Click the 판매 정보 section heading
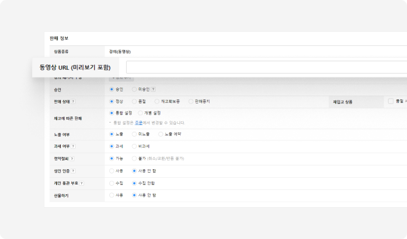Viewport: 407px width, 239px height. tap(59, 38)
